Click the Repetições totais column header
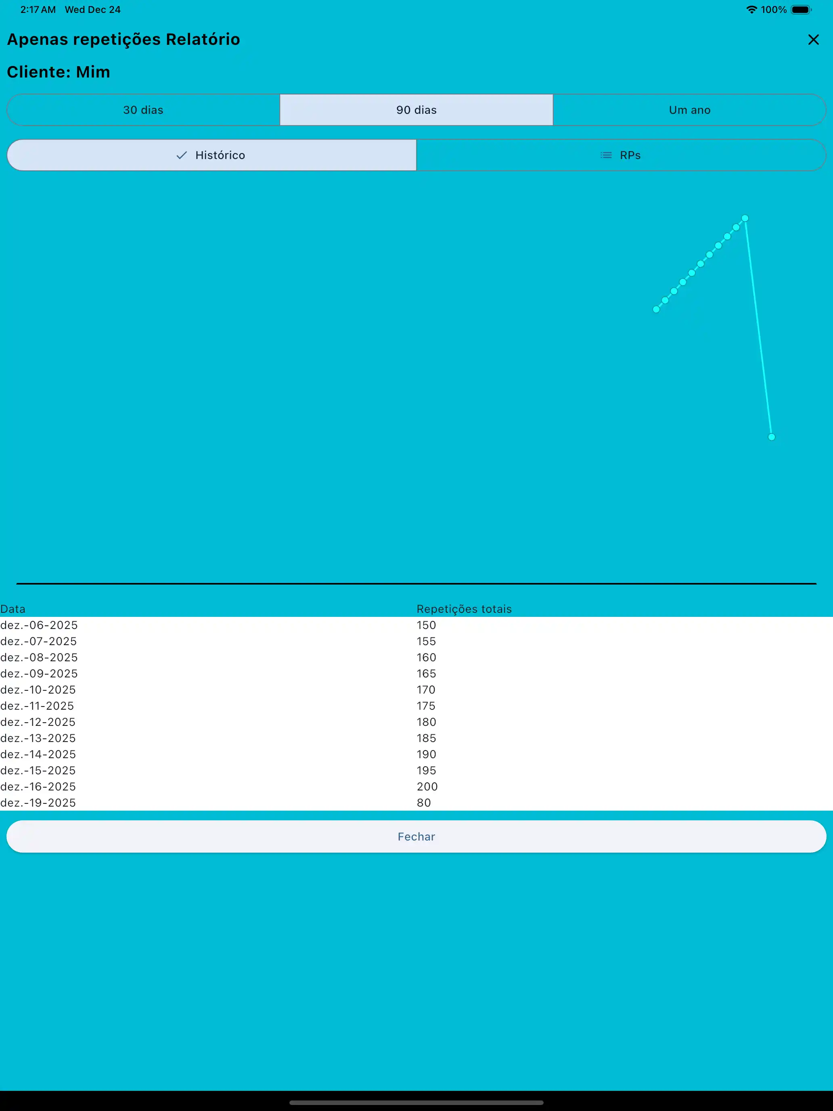This screenshot has width=833, height=1111. tap(464, 609)
